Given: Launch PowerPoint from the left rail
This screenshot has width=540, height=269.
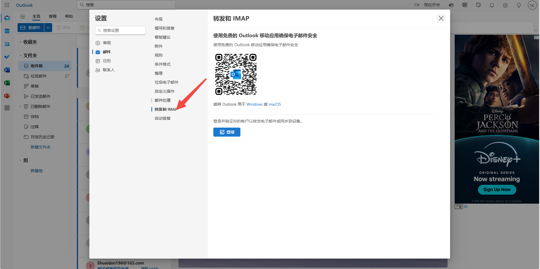Looking at the screenshot, I should point(7,96).
